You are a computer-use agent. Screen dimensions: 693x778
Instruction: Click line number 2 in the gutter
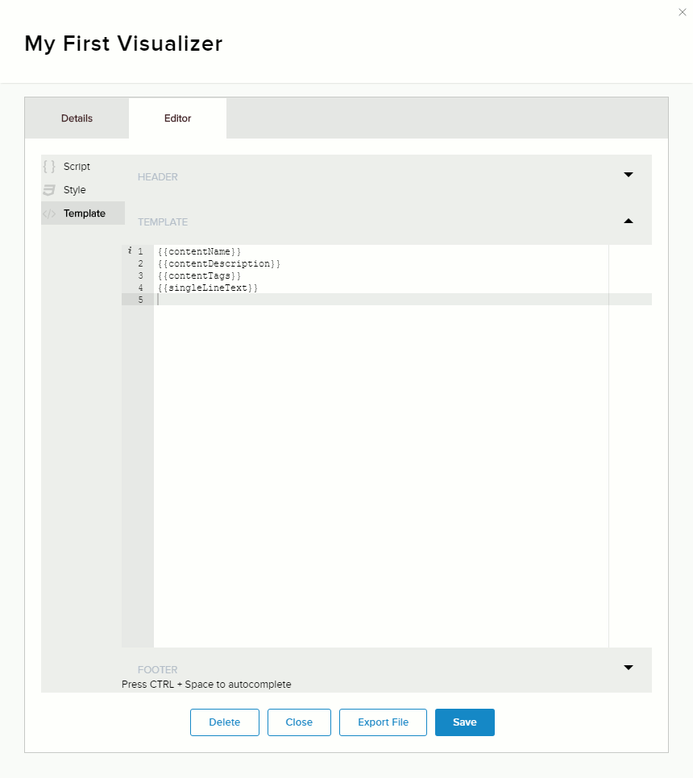tap(141, 263)
